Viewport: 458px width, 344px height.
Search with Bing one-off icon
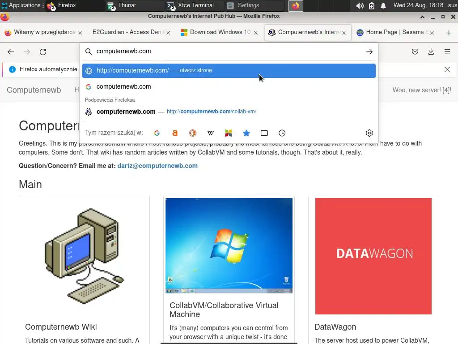229,133
